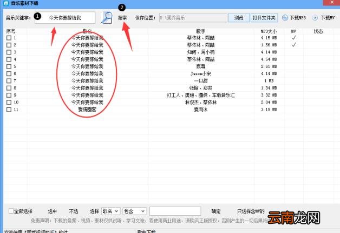
Task: Click the 歌手 column header
Action: point(201,31)
